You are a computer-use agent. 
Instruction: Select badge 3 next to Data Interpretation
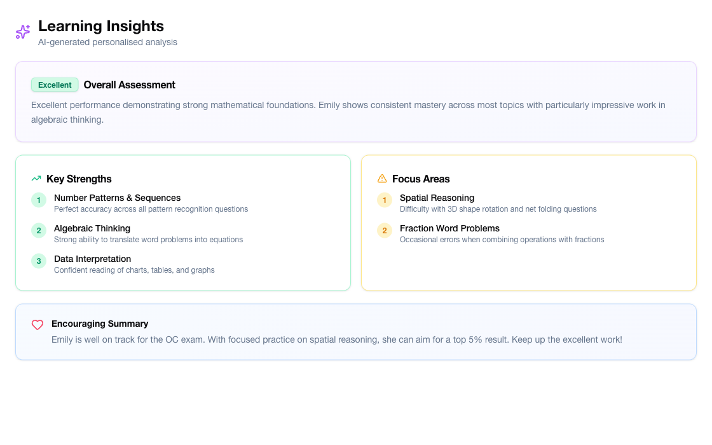[x=39, y=261]
